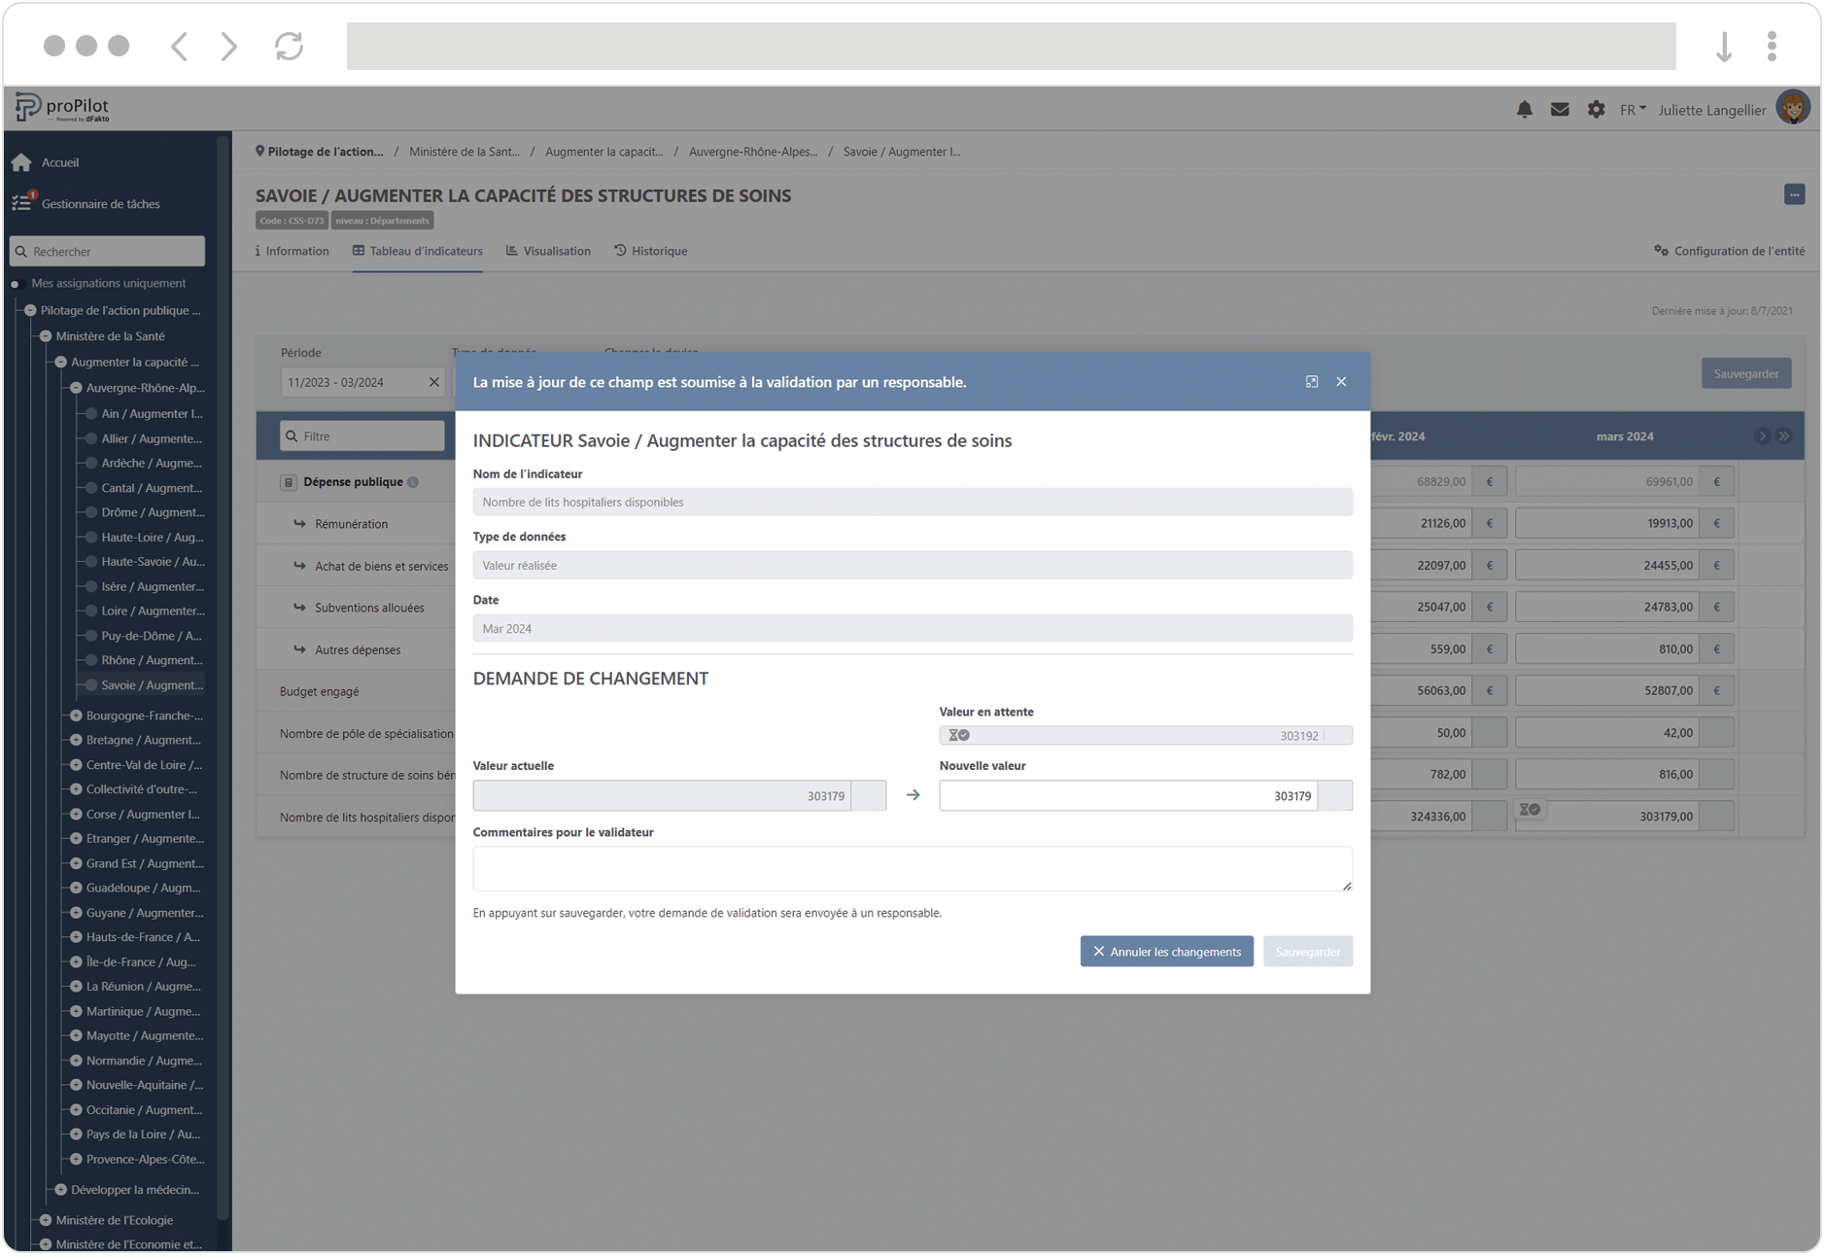Open the FR language dropdown
This screenshot has height=1257, width=1826.
coord(1632,110)
